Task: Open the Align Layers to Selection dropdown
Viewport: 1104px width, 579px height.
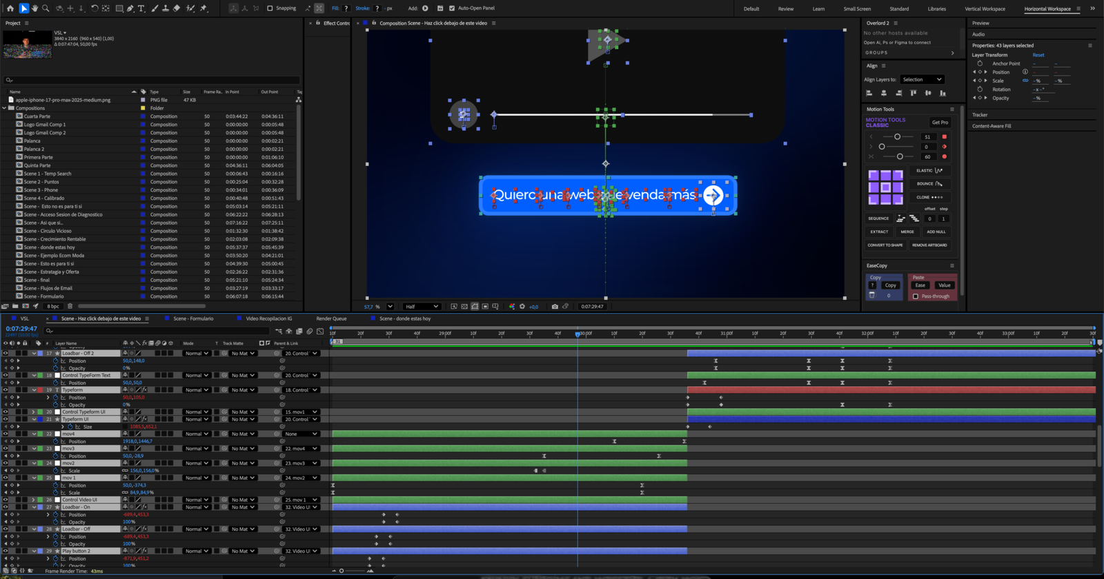Action: click(x=922, y=79)
